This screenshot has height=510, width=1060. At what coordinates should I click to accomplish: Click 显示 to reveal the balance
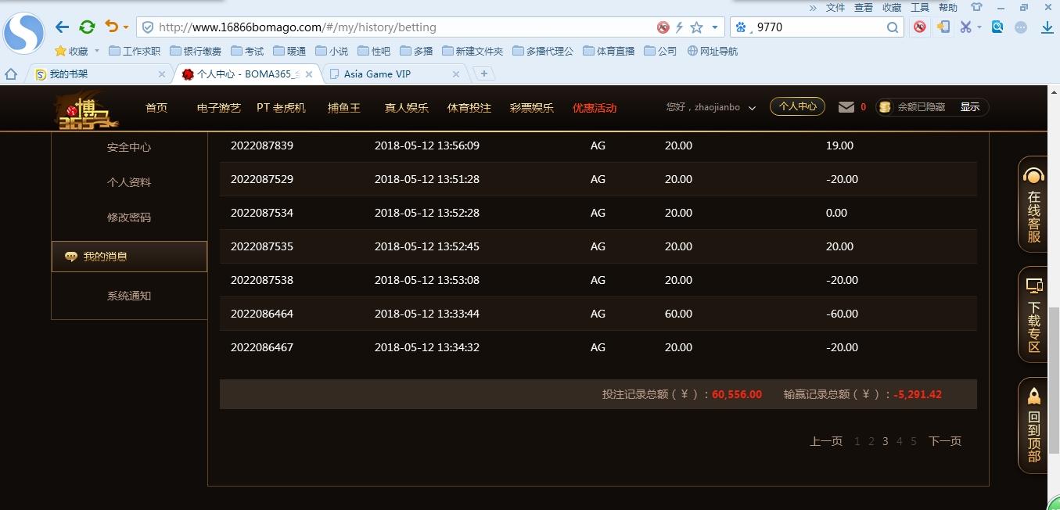point(970,107)
